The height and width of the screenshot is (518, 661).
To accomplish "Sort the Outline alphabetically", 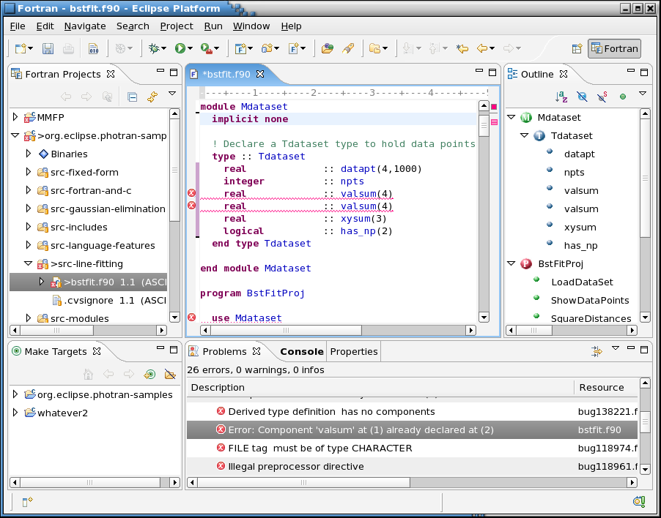I will point(562,97).
